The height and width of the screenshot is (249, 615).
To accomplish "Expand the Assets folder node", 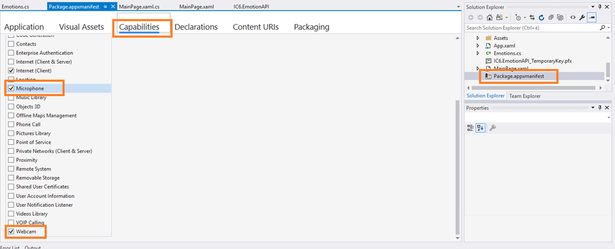I will click(478, 38).
